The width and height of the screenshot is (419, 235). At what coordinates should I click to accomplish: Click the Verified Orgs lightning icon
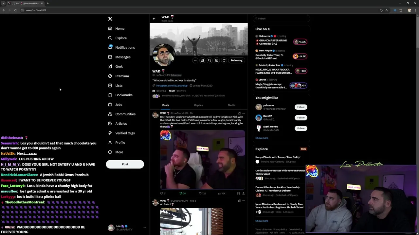(x=110, y=133)
